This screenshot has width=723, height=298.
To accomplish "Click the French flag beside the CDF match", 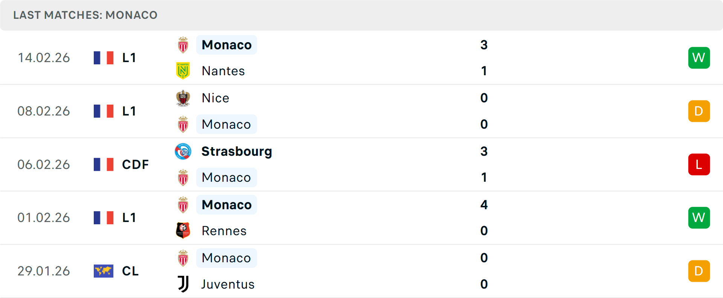I will point(104,164).
